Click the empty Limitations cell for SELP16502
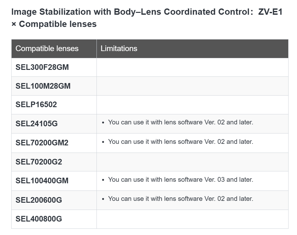297x235 pixels. (x=192, y=105)
